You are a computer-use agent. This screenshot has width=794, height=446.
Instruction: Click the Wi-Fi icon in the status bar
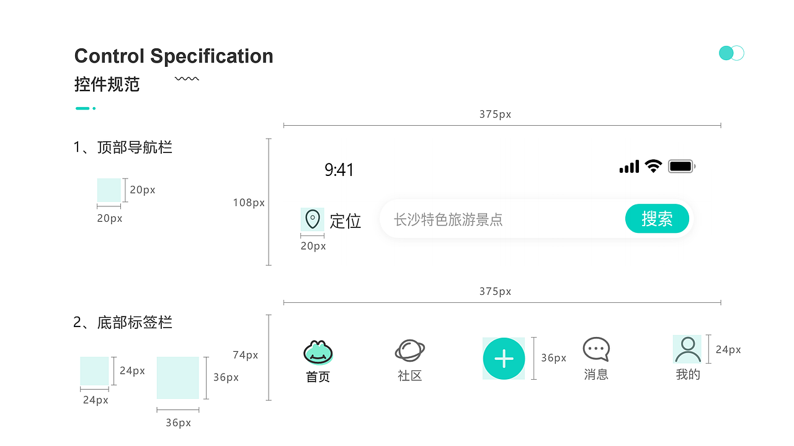tap(653, 165)
